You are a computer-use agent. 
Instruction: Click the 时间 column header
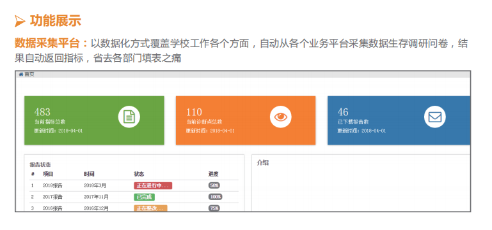tap(89, 174)
